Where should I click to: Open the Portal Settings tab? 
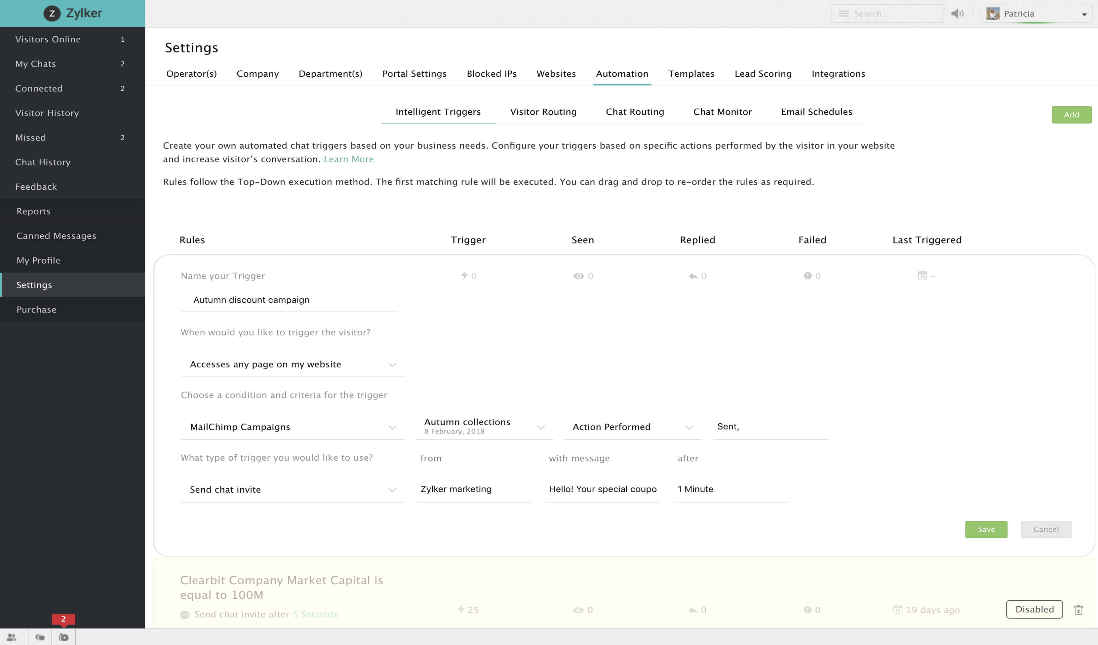tap(414, 74)
